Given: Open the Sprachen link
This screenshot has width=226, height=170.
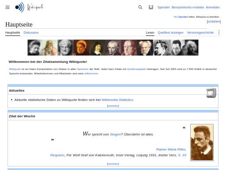Looking at the screenshot, I should (x=83, y=69).
